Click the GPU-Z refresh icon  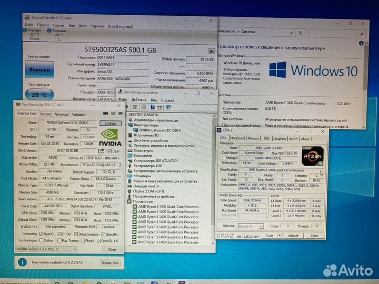click(113, 113)
